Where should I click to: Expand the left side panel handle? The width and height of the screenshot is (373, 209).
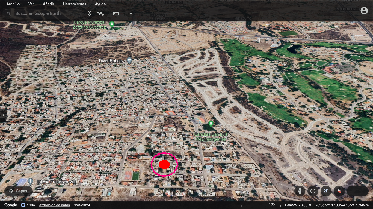[x=3, y=115]
